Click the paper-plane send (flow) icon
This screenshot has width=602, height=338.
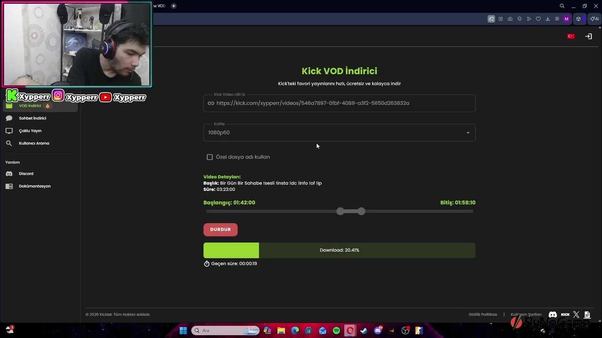click(529, 19)
